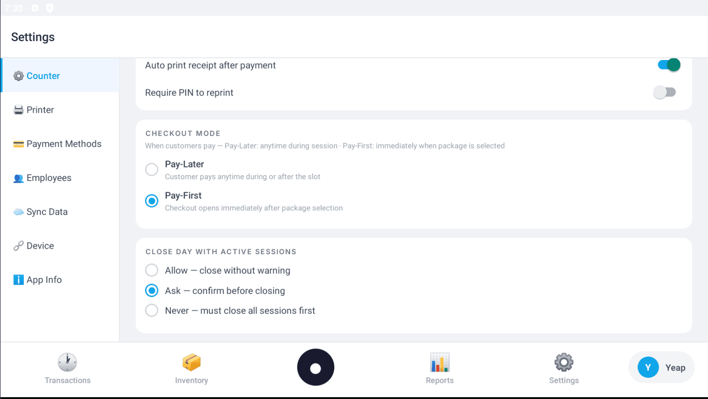Tap the black center record button
Image resolution: width=708 pixels, height=399 pixels.
pos(315,367)
